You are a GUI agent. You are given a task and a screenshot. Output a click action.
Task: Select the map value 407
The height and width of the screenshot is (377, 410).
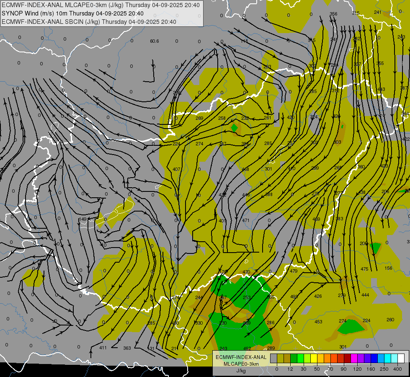[176, 169]
